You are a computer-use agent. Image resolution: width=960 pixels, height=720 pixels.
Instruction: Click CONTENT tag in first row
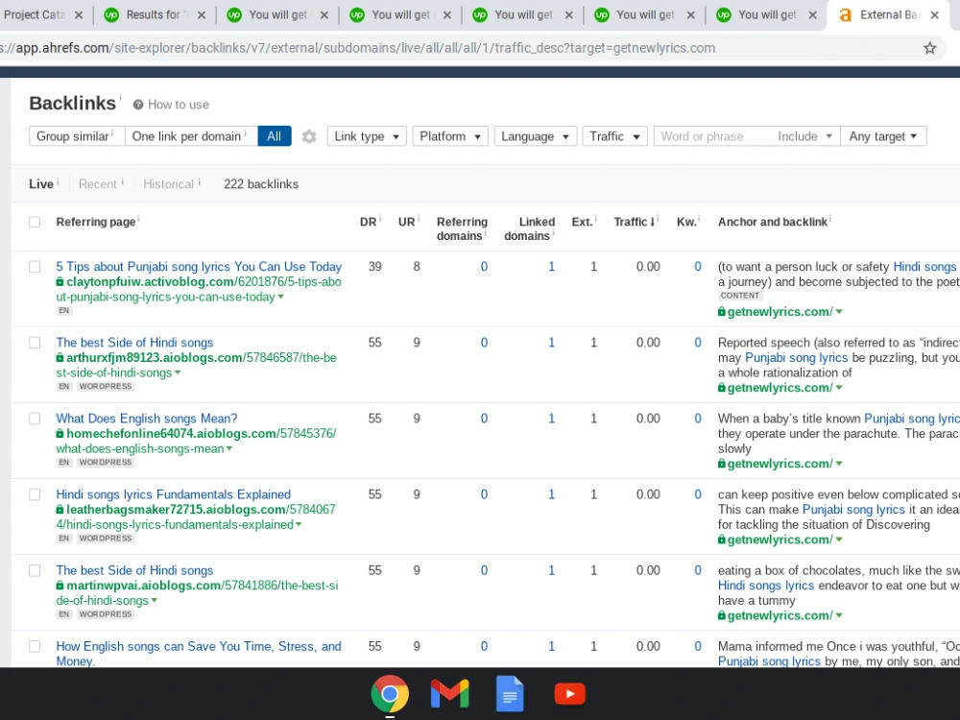[739, 296]
